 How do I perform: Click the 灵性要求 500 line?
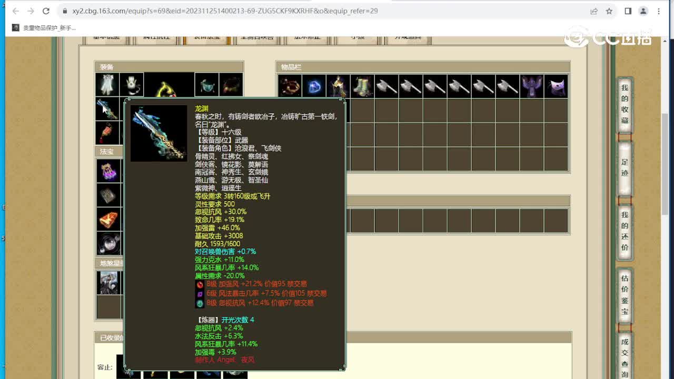click(215, 204)
